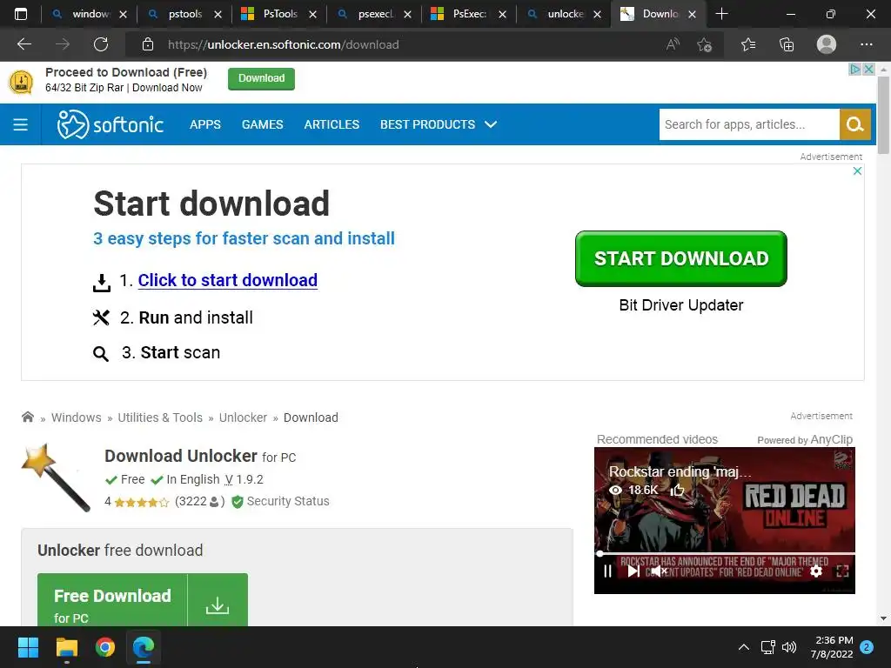This screenshot has width=891, height=668.
Task: Switch to the PsExec tab
Action: [x=469, y=14]
